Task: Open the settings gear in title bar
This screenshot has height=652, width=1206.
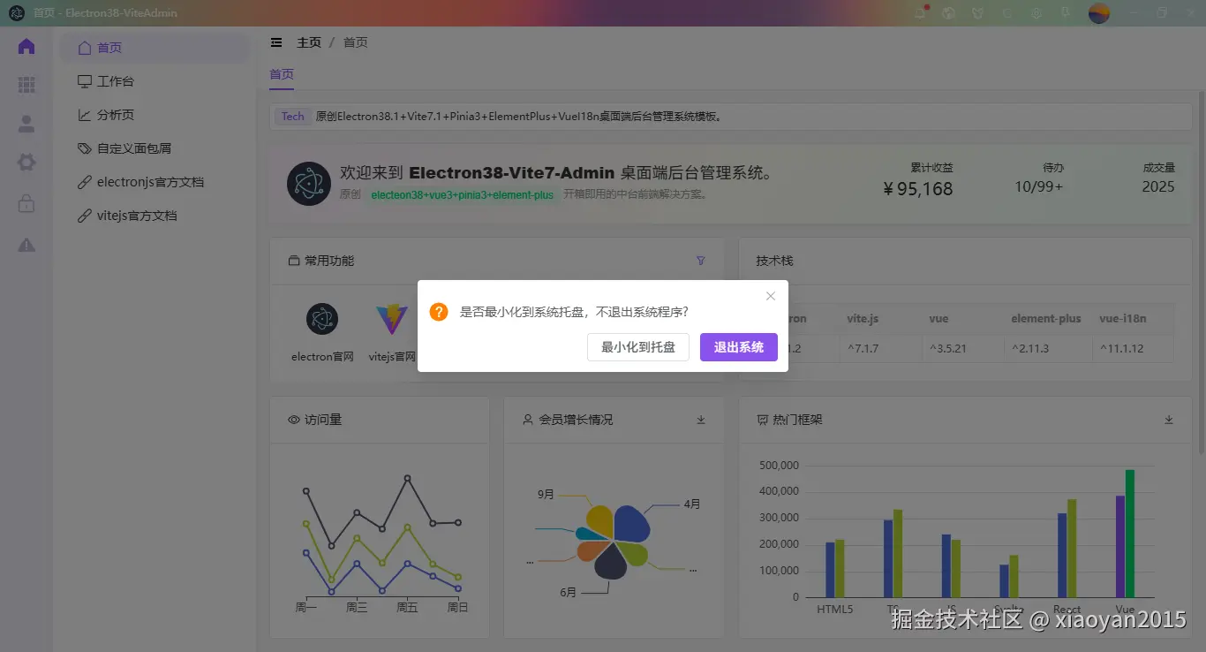Action: click(1036, 13)
